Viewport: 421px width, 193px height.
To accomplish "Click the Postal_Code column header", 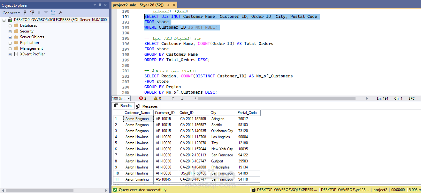I will (x=248, y=113).
